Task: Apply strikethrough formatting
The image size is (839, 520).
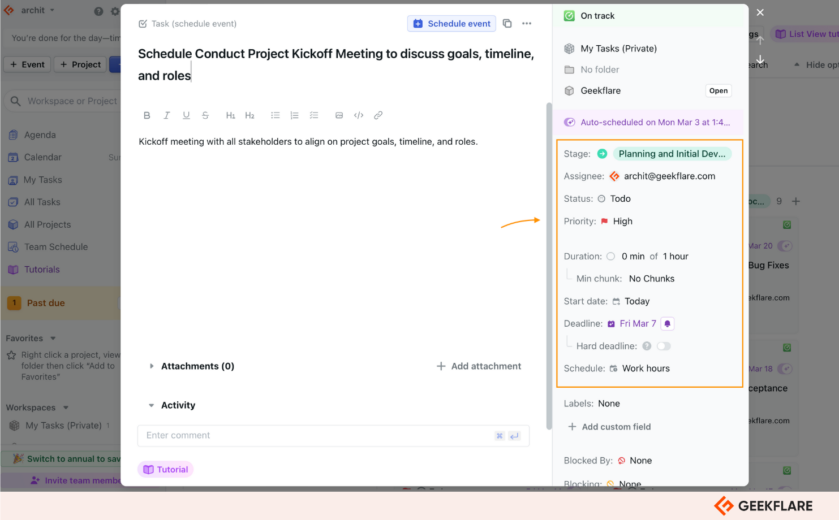Action: pos(205,115)
